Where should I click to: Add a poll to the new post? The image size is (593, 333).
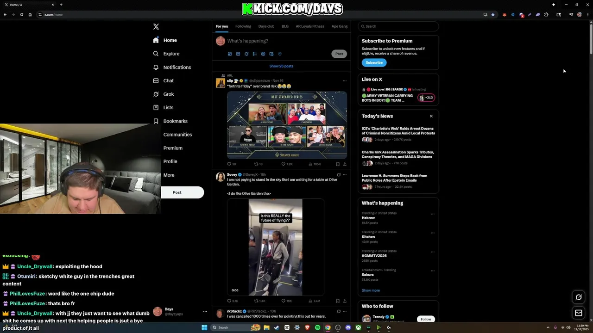[x=255, y=54]
